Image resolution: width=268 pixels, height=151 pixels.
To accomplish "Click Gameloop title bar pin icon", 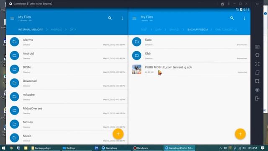I will [222, 4].
